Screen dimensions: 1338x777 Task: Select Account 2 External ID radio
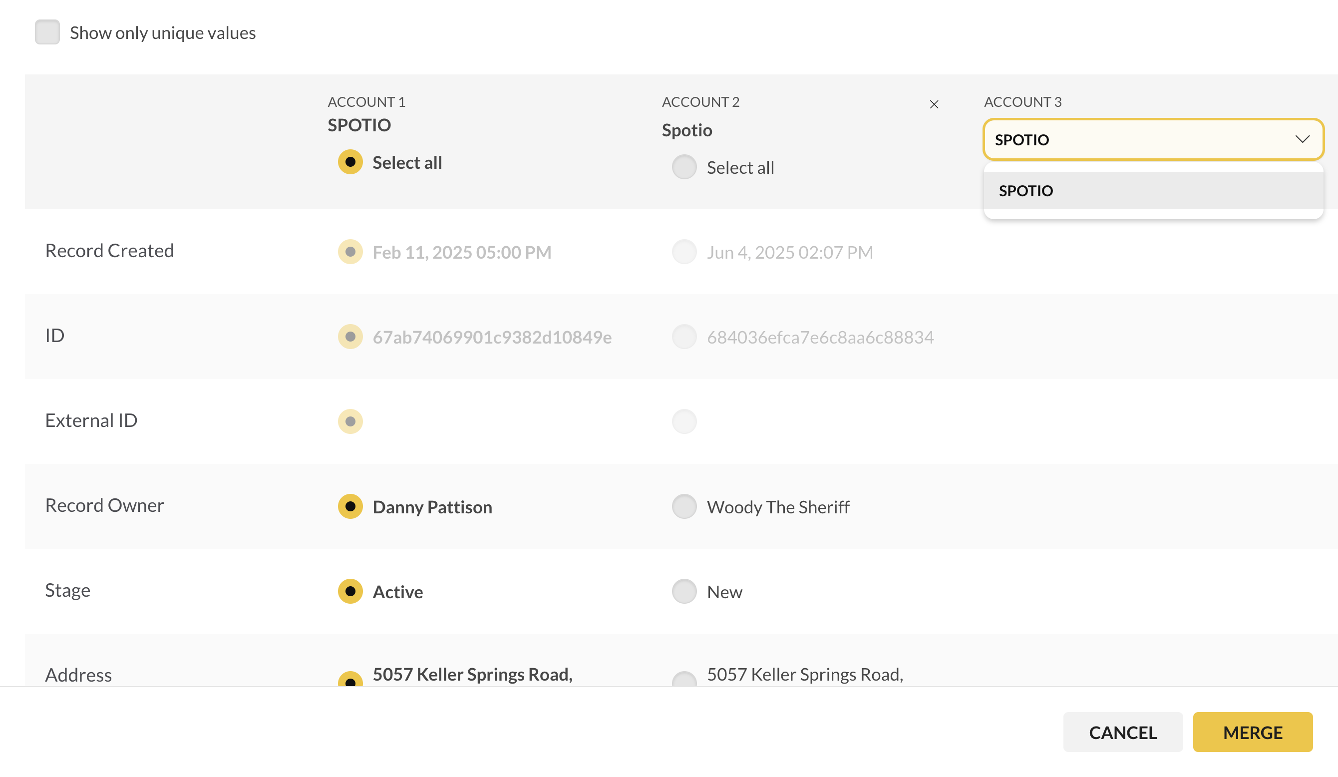[x=684, y=421]
